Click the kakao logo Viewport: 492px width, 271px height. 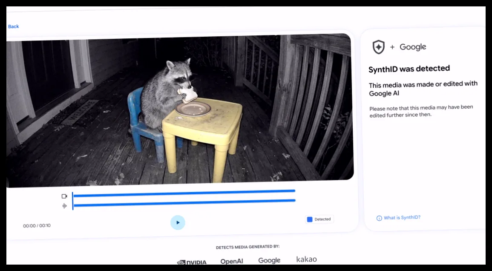point(307,259)
